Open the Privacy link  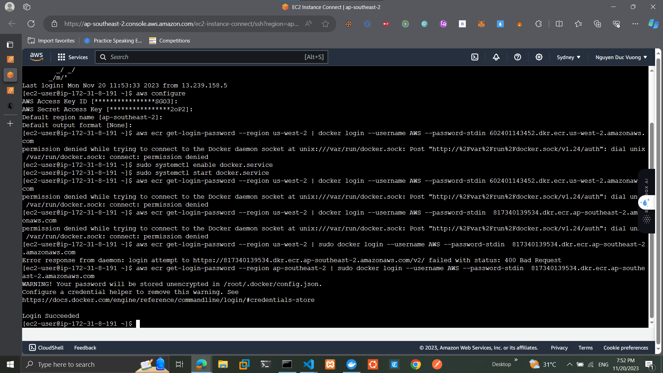pyautogui.click(x=559, y=348)
